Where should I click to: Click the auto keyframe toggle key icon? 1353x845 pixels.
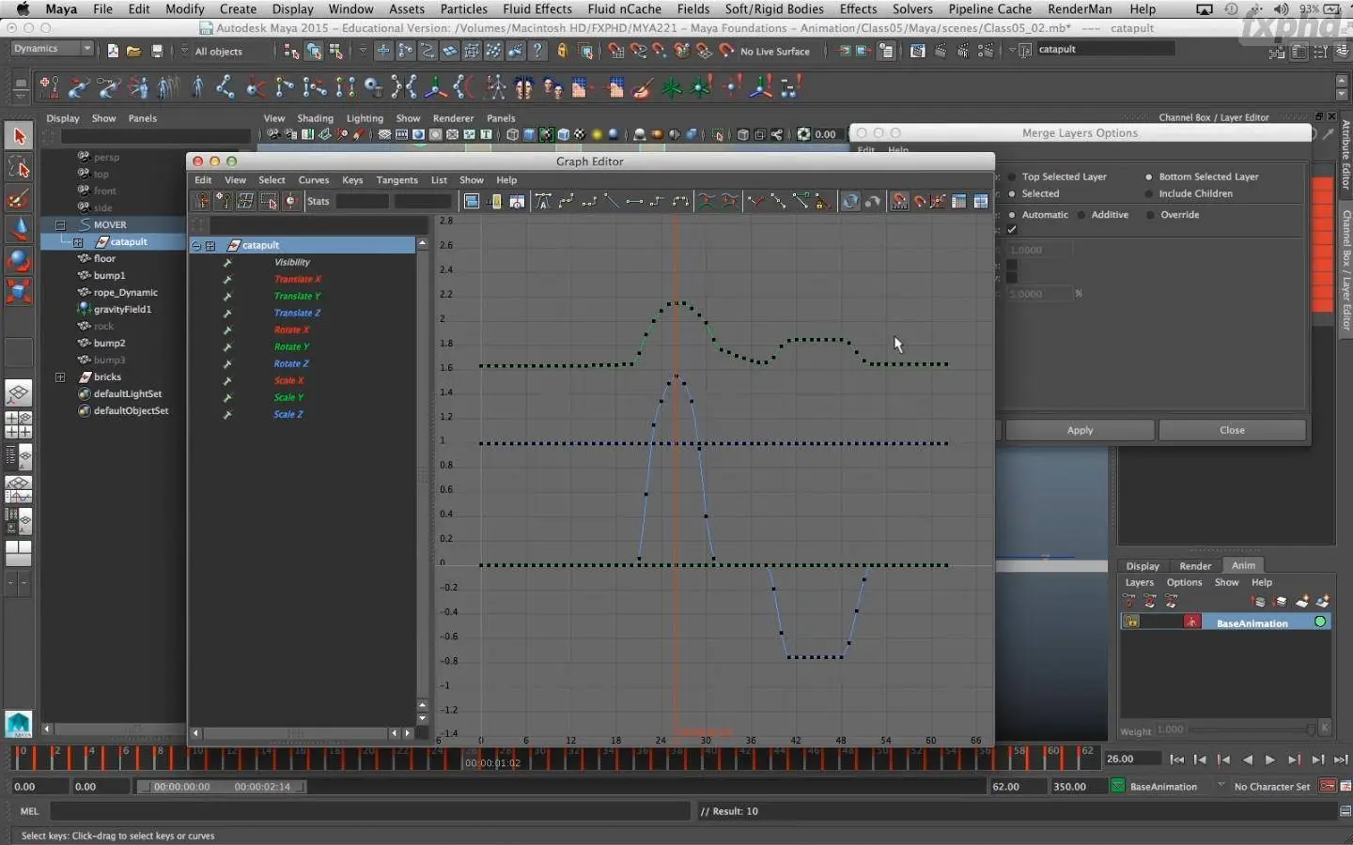pyautogui.click(x=1328, y=786)
